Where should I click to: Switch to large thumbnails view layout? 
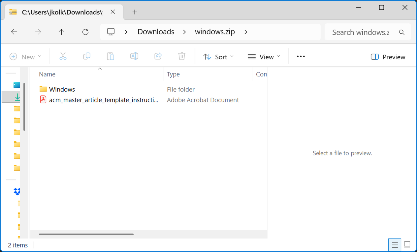coord(407,245)
